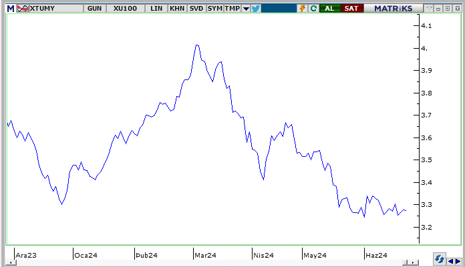Click the Twitter bird icon
The image size is (465, 267).
[256, 8]
